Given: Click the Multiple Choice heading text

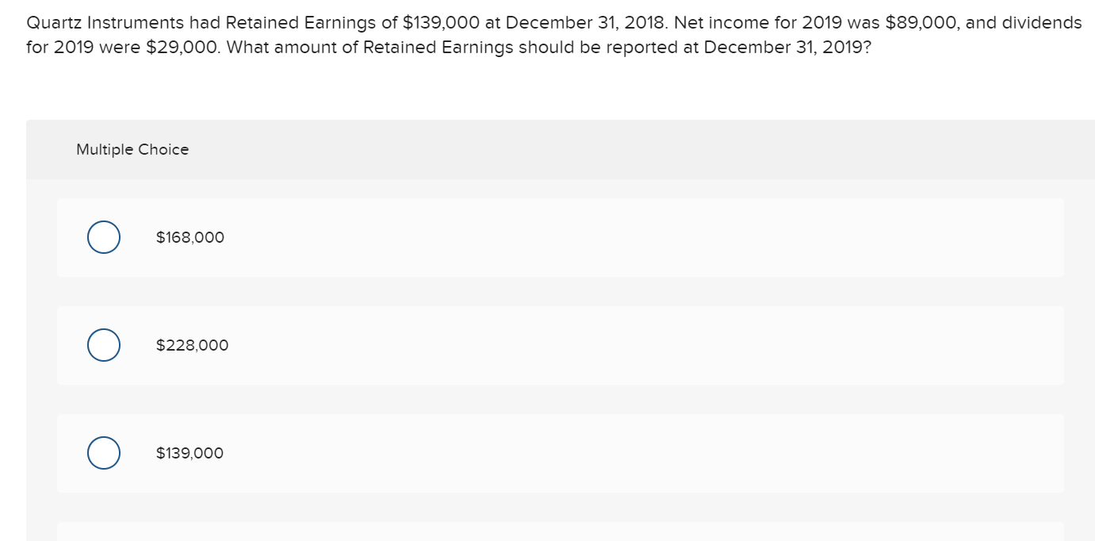Looking at the screenshot, I should tap(132, 149).
